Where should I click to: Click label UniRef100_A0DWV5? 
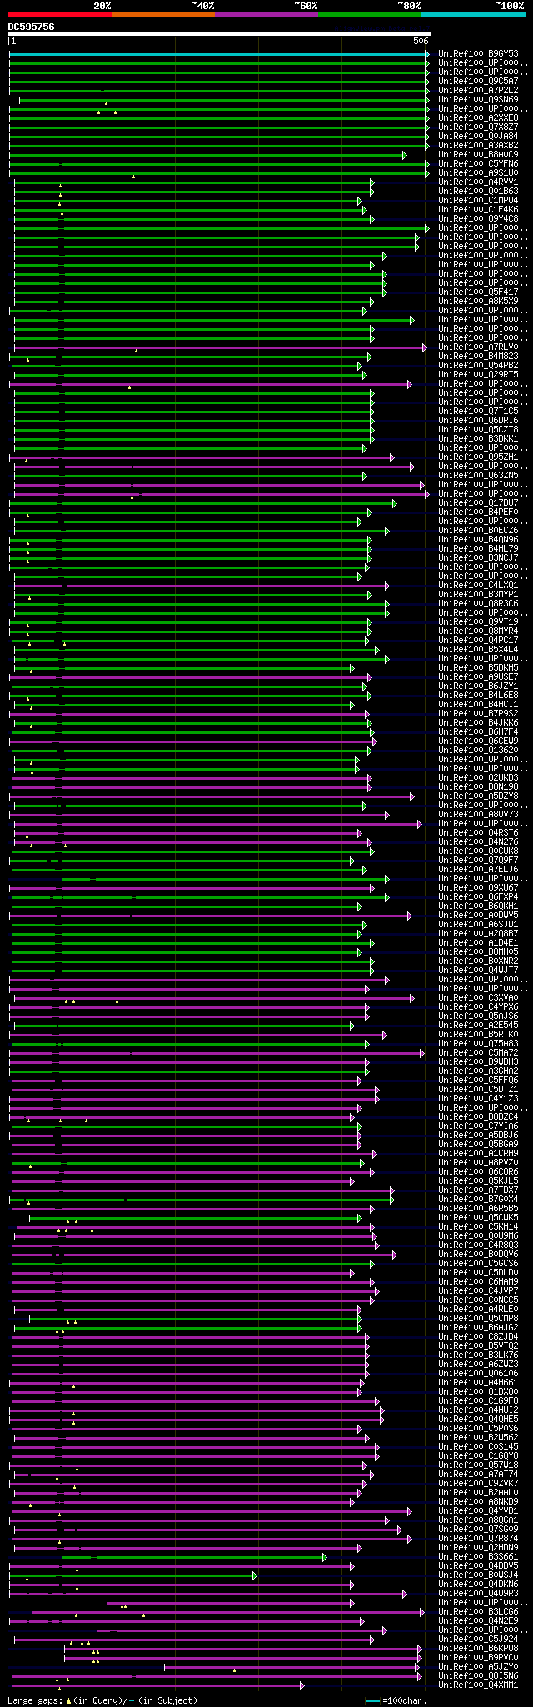(x=478, y=916)
